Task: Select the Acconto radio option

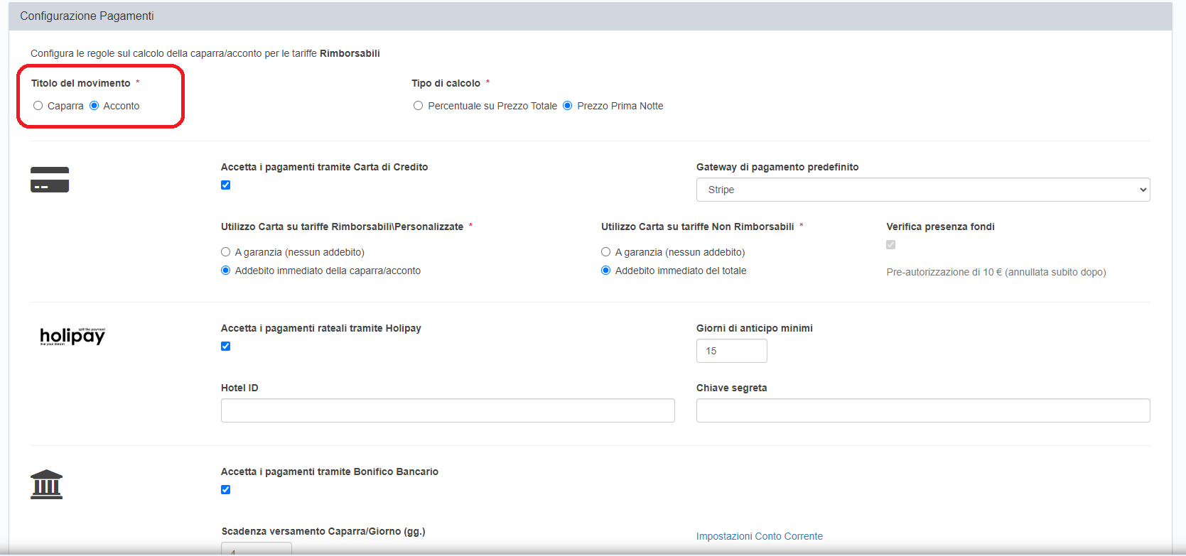Action: (x=95, y=106)
